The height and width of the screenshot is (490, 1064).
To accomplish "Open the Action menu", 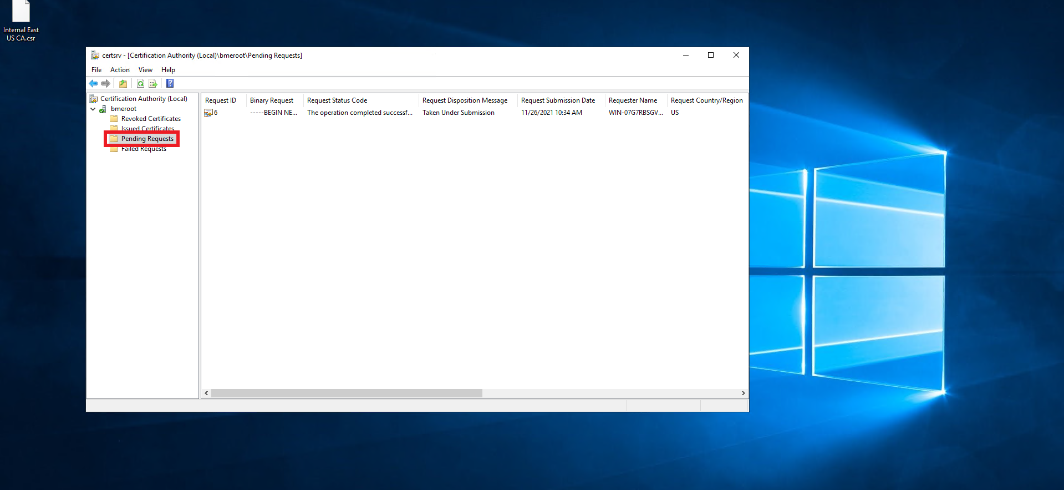I will pyautogui.click(x=120, y=70).
